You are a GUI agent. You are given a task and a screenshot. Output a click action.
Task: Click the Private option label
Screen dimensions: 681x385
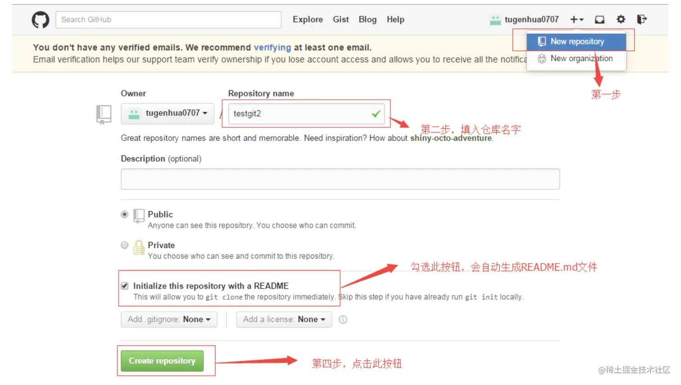point(161,245)
